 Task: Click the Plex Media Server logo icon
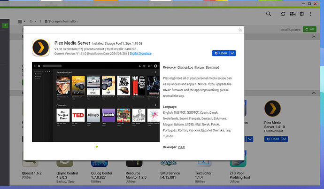tap(41, 47)
